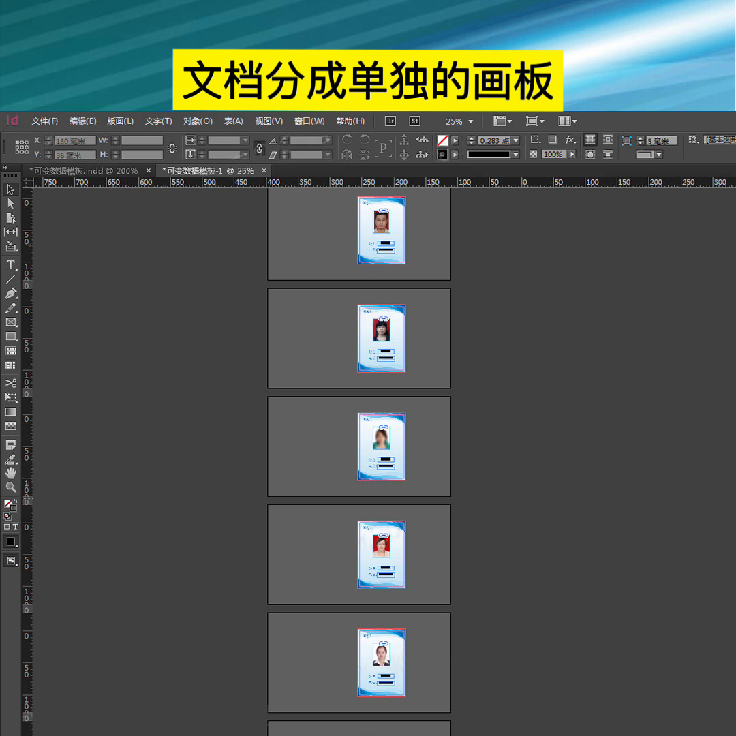Open the 帮助(H) menu
Image resolution: width=736 pixels, height=736 pixels.
point(350,121)
